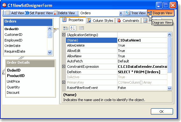Open the Column Styles tab

[x=100, y=21]
